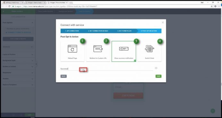Jump to step 1 API Connection
The width and height of the screenshot is (222, 118).
(72, 31)
